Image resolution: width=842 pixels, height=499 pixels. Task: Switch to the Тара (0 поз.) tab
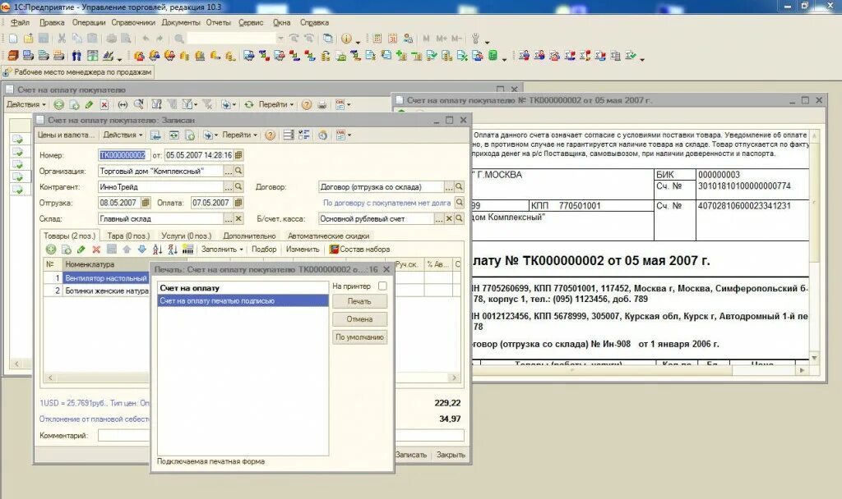click(x=128, y=236)
